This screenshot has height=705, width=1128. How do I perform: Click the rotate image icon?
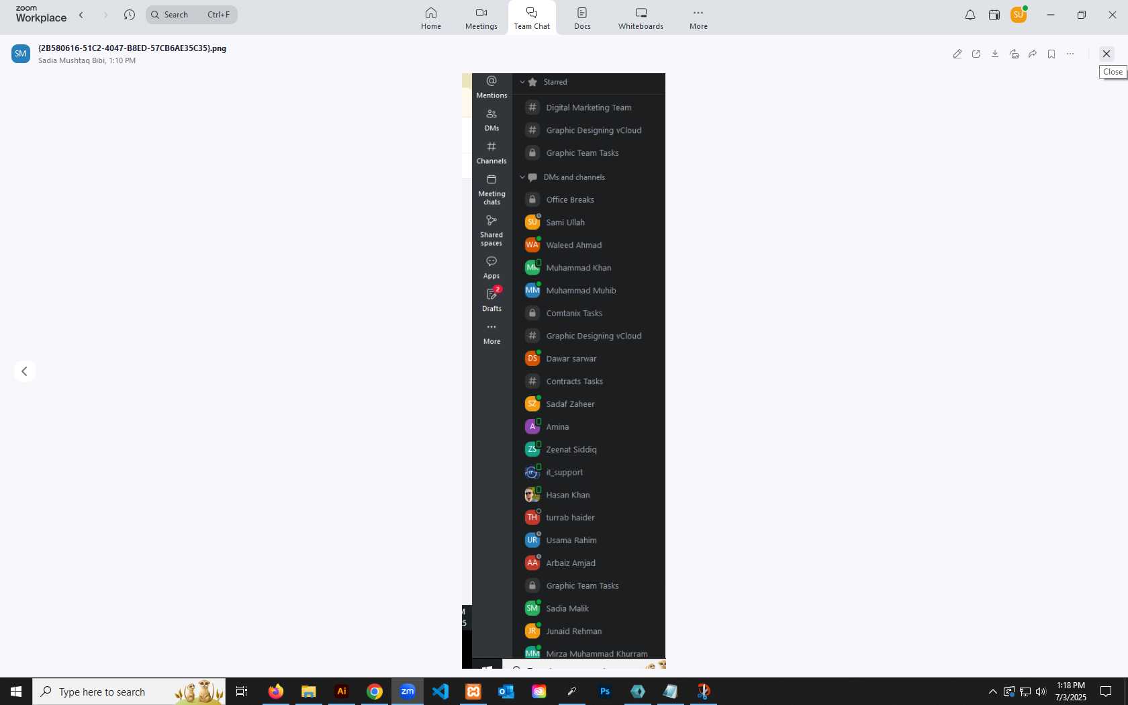tap(1014, 54)
